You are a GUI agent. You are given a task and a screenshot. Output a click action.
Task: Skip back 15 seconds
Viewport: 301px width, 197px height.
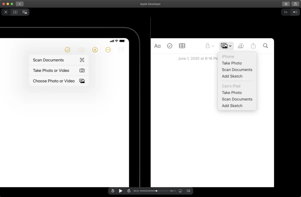tap(113, 191)
